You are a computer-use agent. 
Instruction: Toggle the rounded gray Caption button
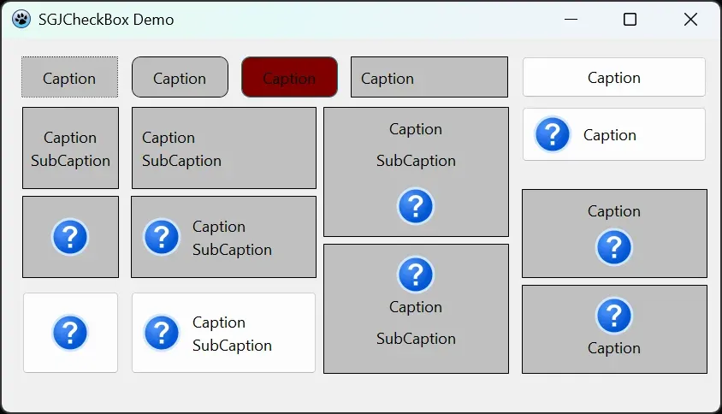pos(180,78)
